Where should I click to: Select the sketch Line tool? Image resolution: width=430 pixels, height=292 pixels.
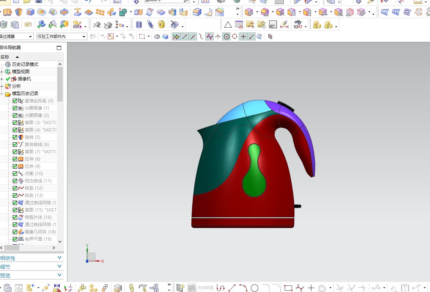tap(232, 288)
